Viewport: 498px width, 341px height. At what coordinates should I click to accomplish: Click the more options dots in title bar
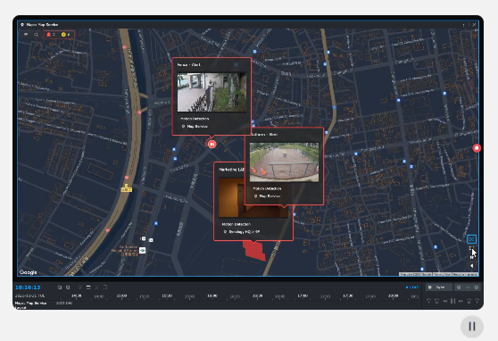tap(464, 24)
